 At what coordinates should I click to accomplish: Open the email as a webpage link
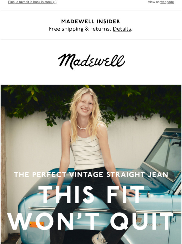click(167, 2)
